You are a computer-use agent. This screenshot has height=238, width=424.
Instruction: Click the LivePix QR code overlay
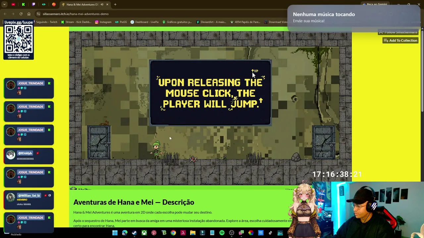pyautogui.click(x=19, y=40)
